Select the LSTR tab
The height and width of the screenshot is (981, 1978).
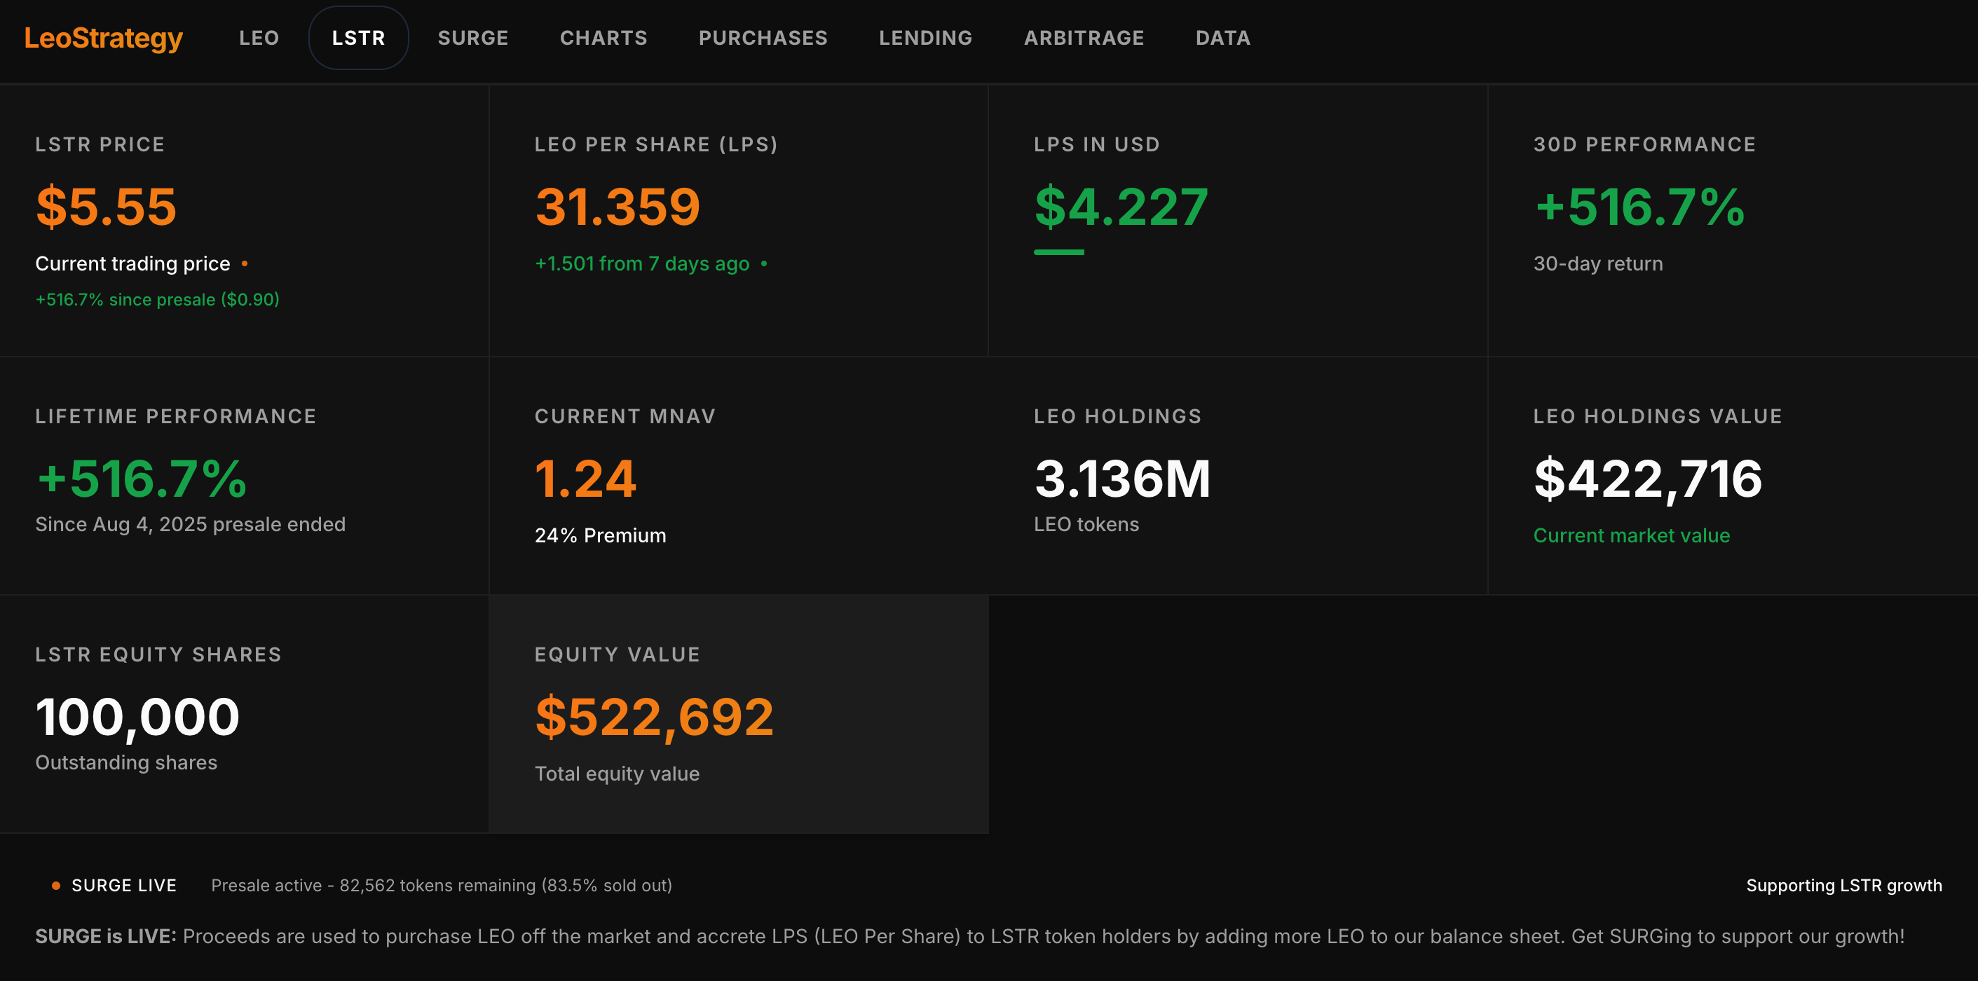point(358,38)
